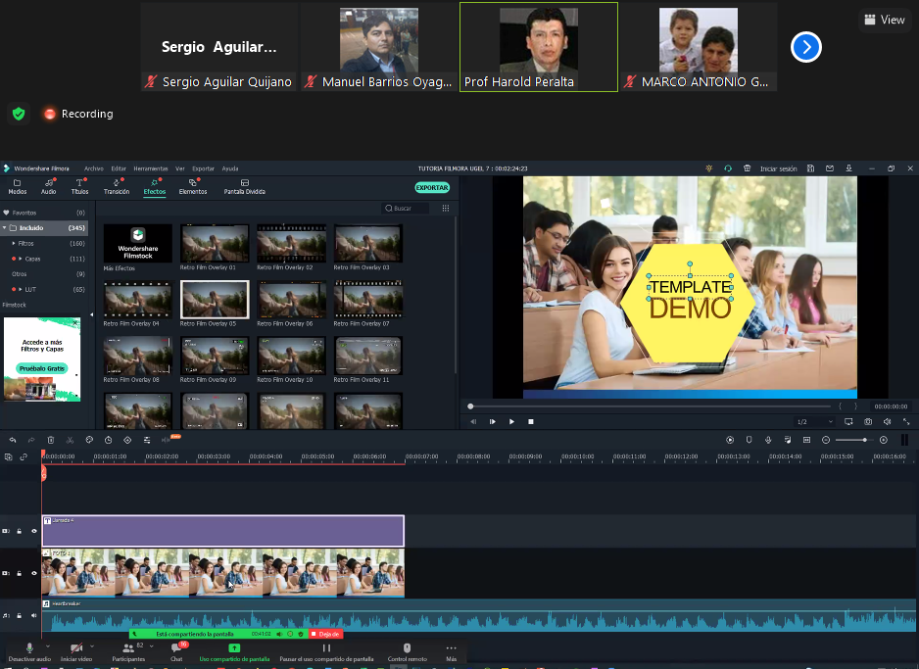The image size is (919, 669).
Task: Click the Pruébalo Gratis ad button
Action: [x=40, y=368]
